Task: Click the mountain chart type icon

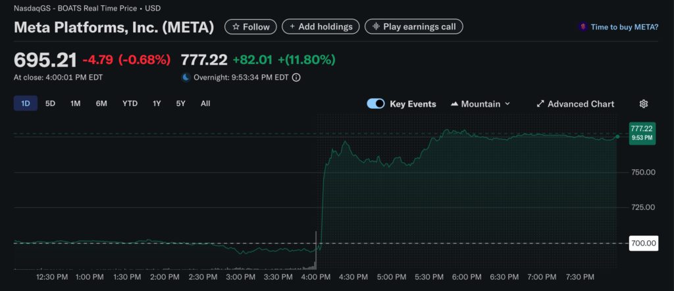Action: tap(454, 104)
